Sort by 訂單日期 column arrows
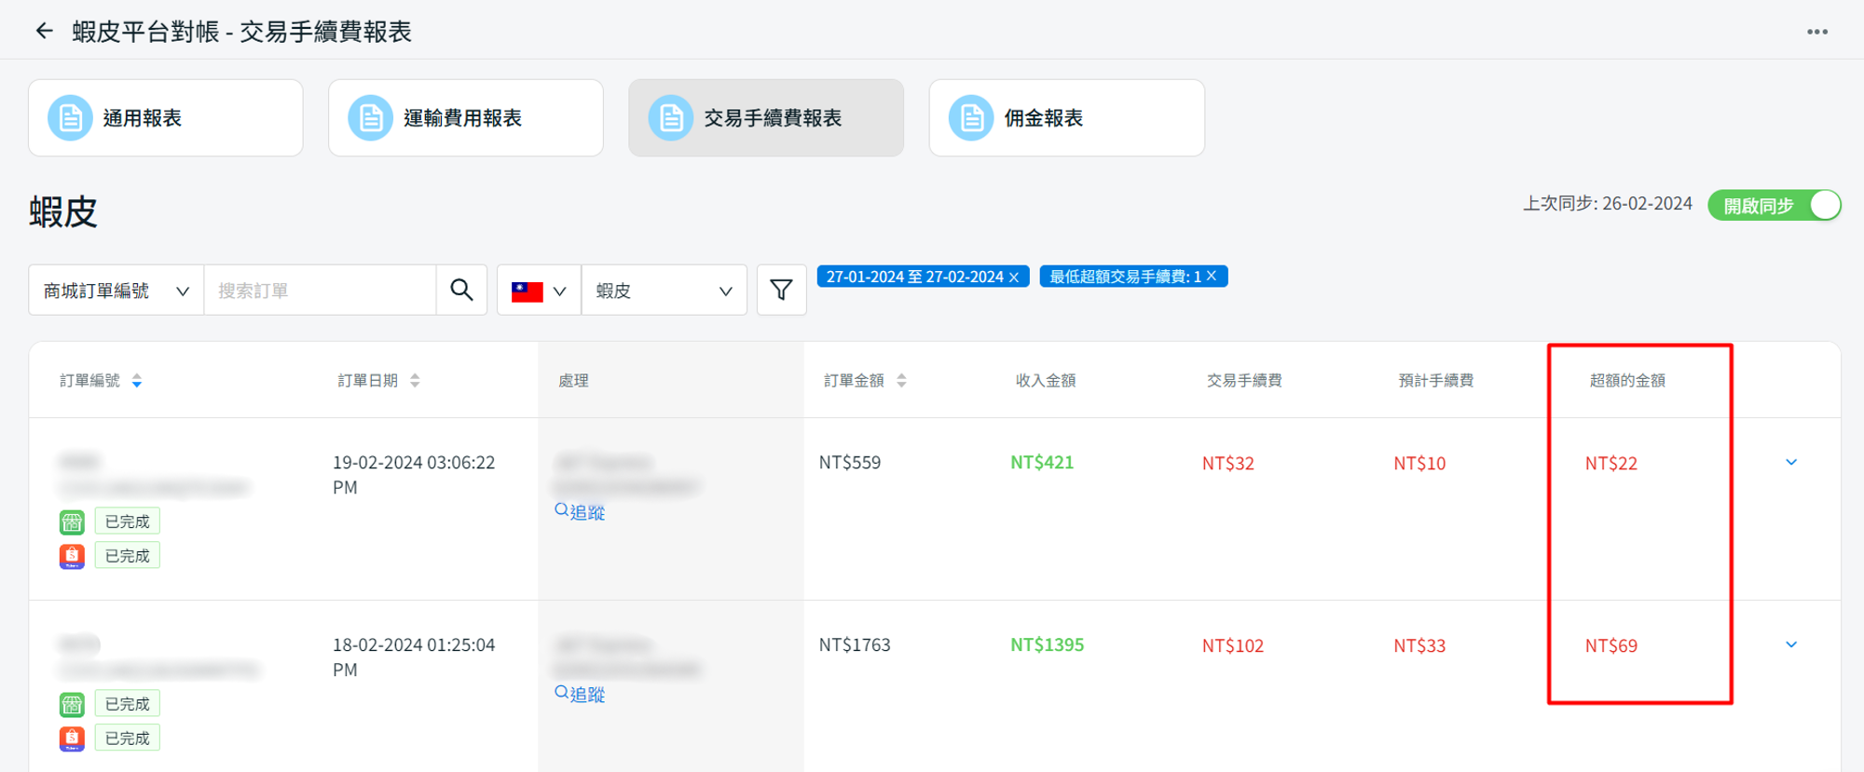Screen dimensions: 1864x772 pos(415,381)
